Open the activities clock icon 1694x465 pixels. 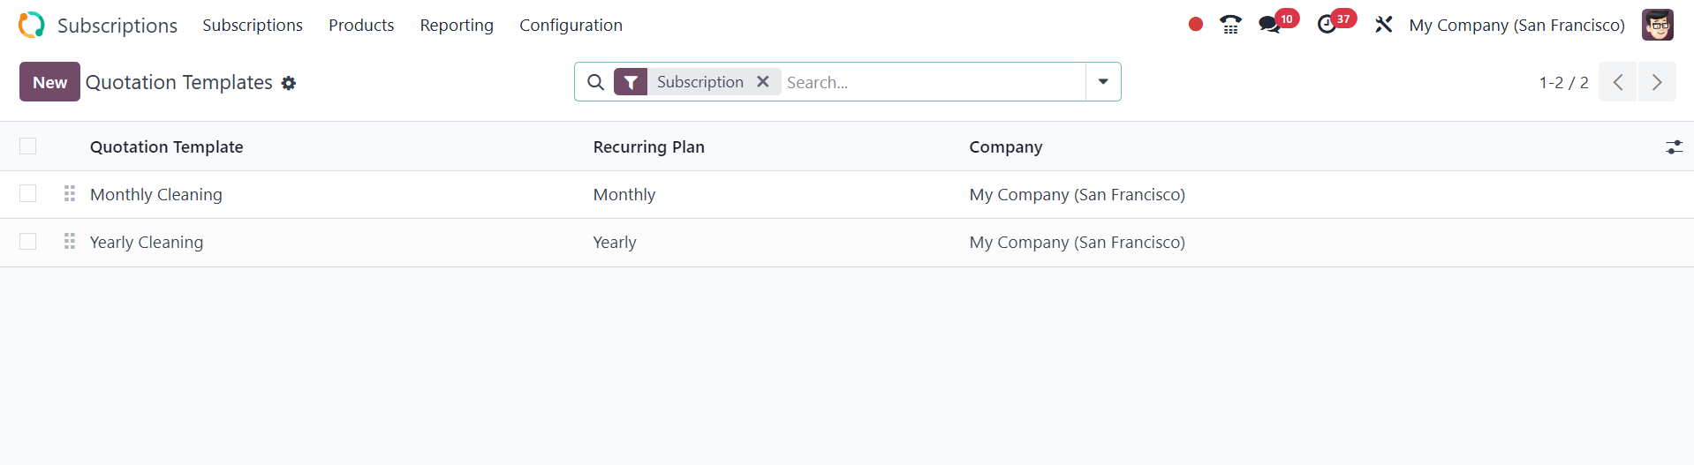tap(1327, 25)
